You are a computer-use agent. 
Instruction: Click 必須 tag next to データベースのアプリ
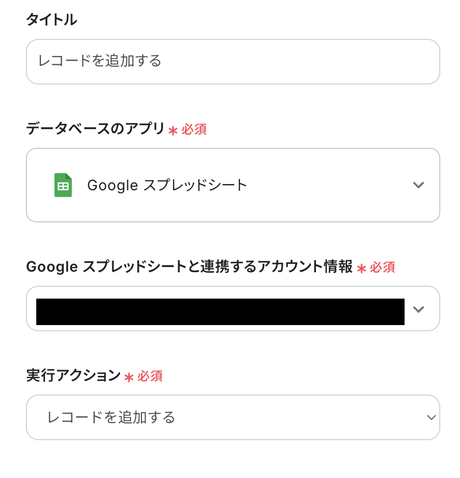194,130
